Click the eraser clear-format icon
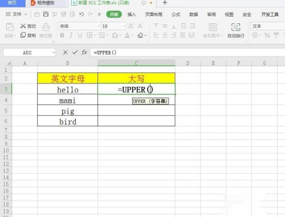The image size is (285, 217). coord(141,35)
